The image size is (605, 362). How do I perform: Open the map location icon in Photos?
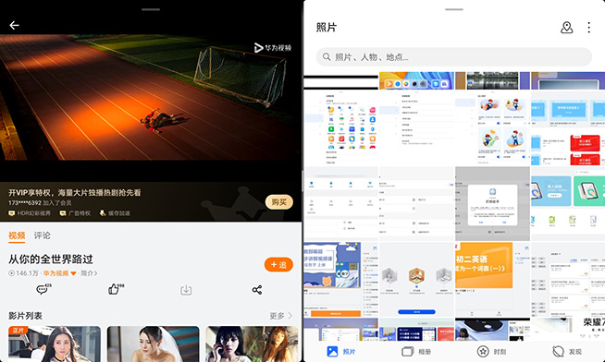566,28
